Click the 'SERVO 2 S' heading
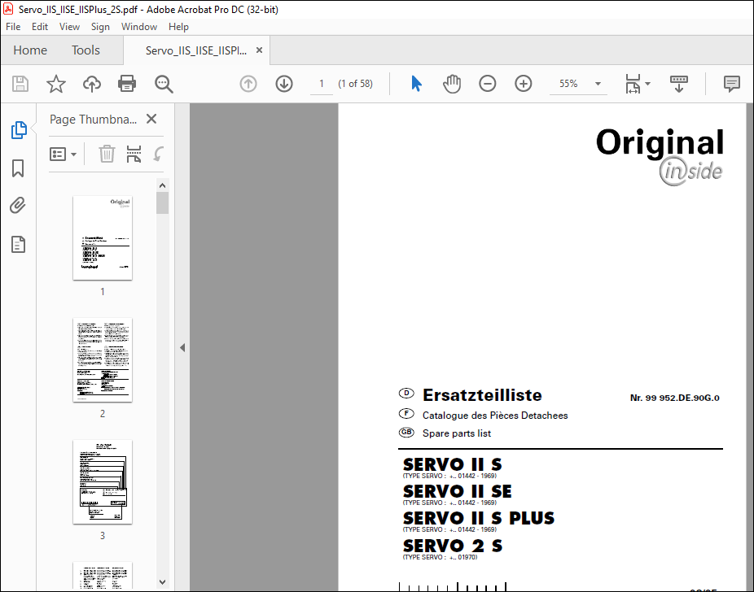This screenshot has width=754, height=592. 453,546
